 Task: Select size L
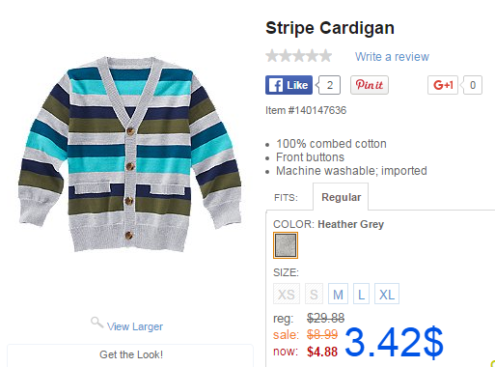point(361,294)
